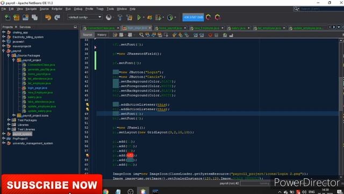Click the Redo arrow icon

point(57,17)
